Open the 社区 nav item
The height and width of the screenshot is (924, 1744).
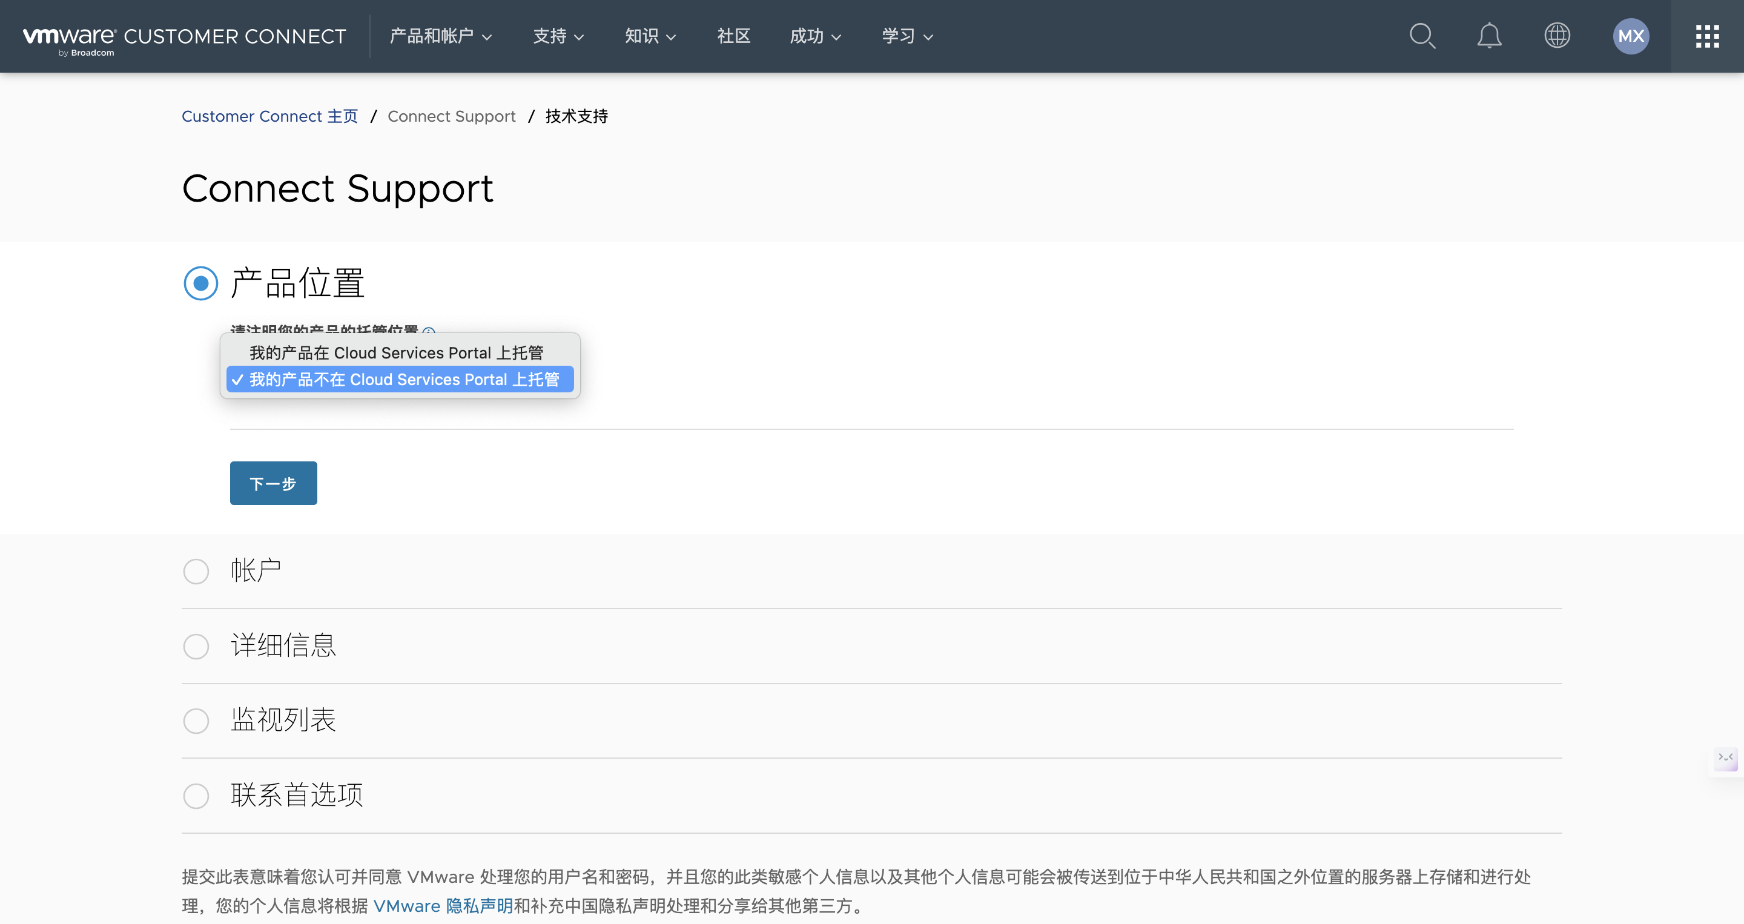(x=734, y=36)
